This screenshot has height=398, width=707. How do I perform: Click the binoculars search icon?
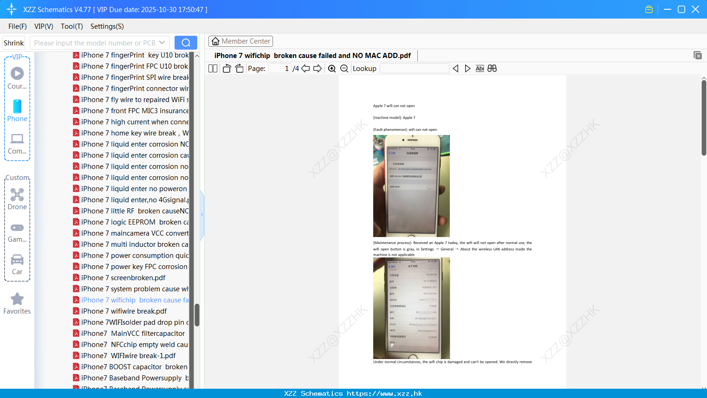tap(492, 69)
